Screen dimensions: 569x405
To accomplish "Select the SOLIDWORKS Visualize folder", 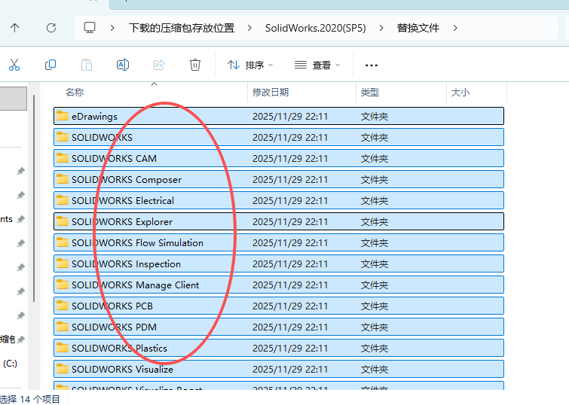I will (279, 369).
